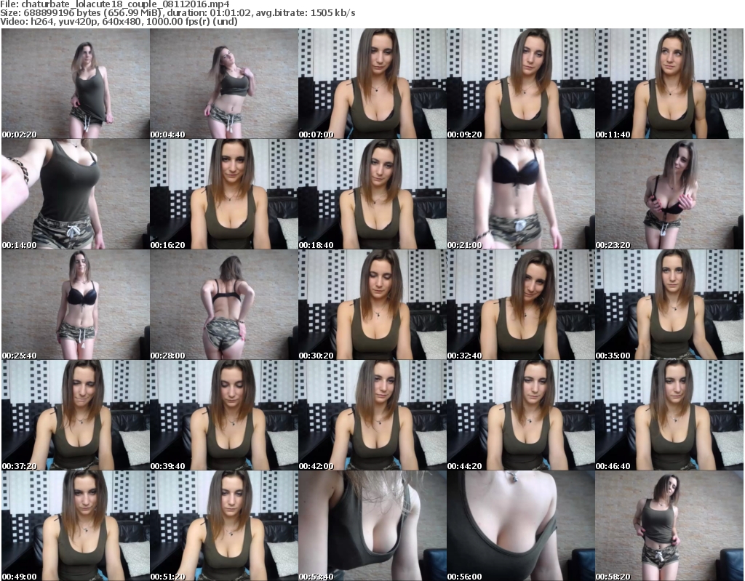
Task: Open the 00:23:20 preview thumbnail
Action: tap(669, 194)
